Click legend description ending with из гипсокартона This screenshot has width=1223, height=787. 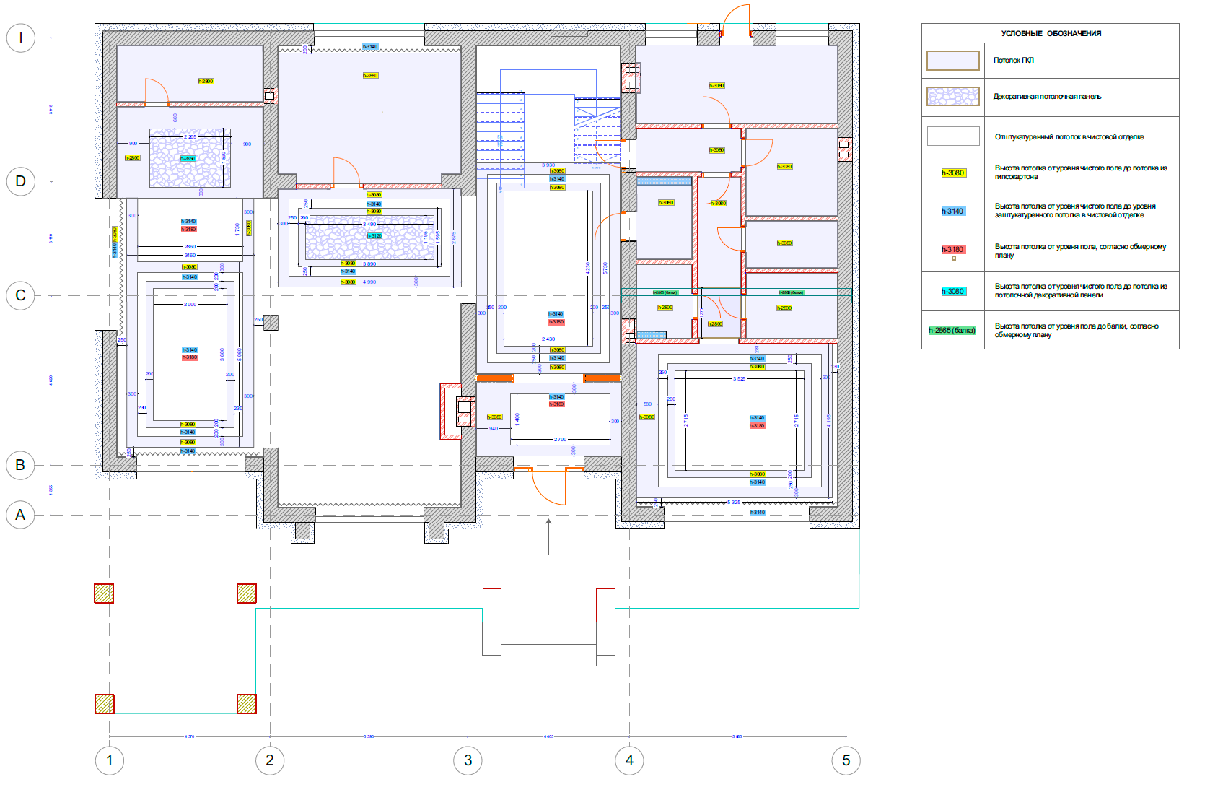point(1080,172)
